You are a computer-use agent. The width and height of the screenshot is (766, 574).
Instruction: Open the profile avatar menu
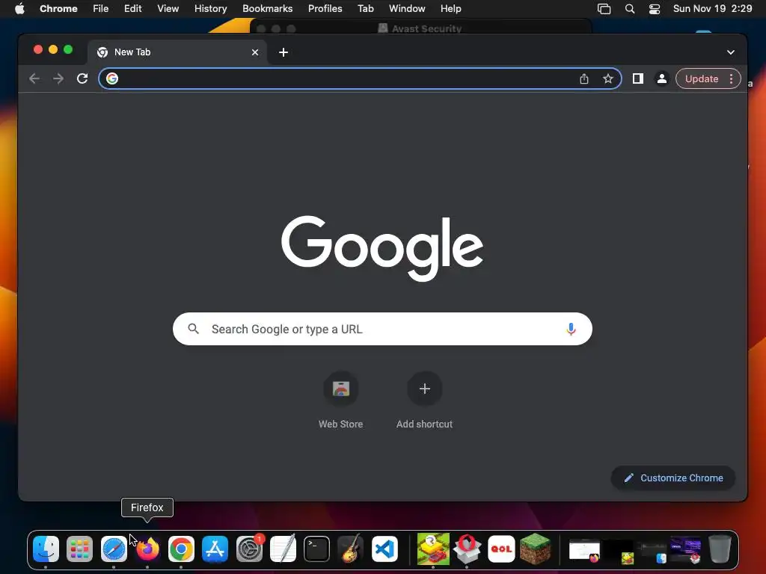pyautogui.click(x=661, y=78)
